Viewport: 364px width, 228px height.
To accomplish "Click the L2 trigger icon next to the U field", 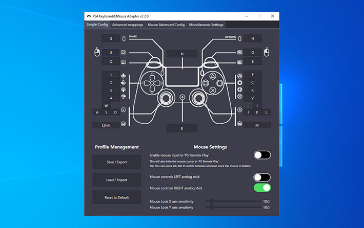I will point(123,53).
